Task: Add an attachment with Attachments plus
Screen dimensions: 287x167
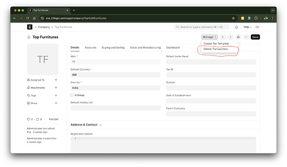Action: pyautogui.click(x=56, y=88)
